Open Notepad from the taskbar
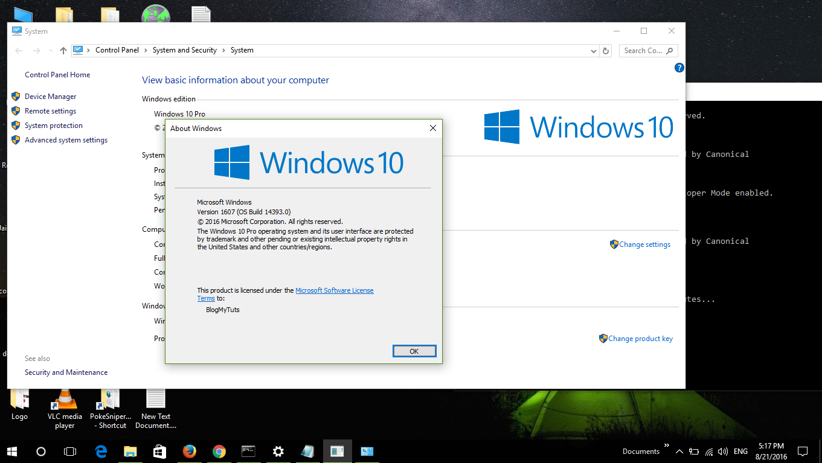 click(307, 451)
